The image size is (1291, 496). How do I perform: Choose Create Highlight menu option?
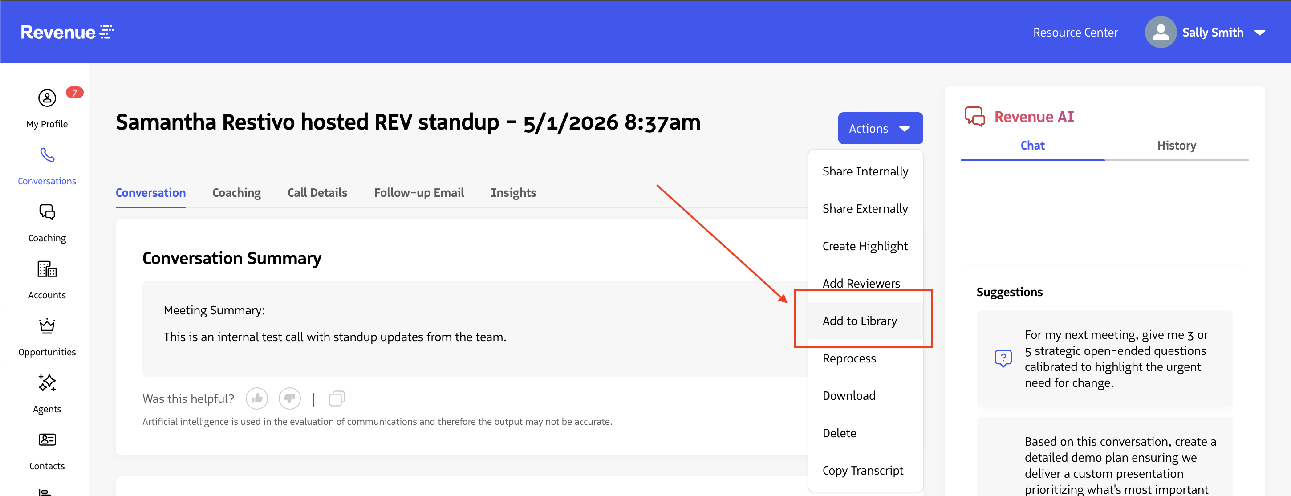click(x=865, y=246)
